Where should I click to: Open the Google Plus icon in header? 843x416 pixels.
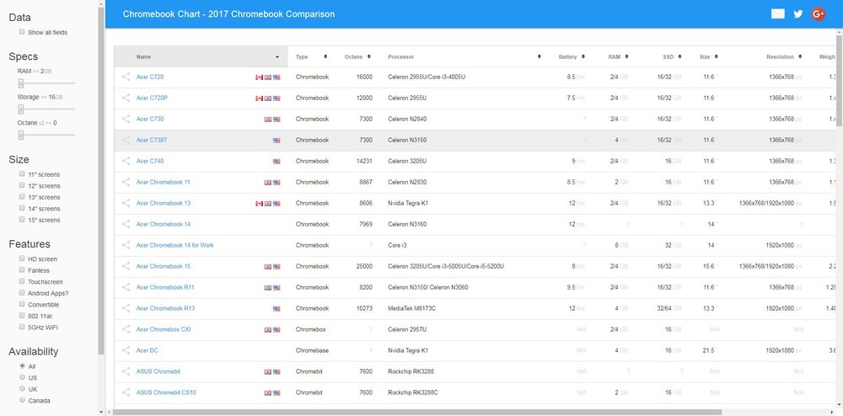(819, 14)
